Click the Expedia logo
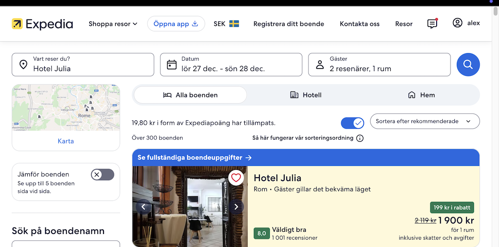This screenshot has width=499, height=247. pyautogui.click(x=42, y=24)
